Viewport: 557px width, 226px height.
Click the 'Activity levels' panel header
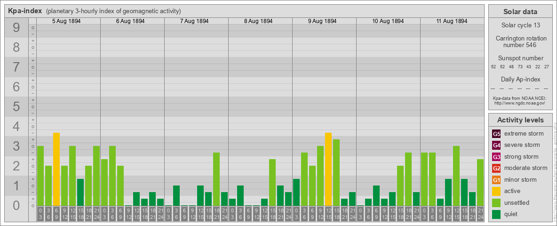520,120
